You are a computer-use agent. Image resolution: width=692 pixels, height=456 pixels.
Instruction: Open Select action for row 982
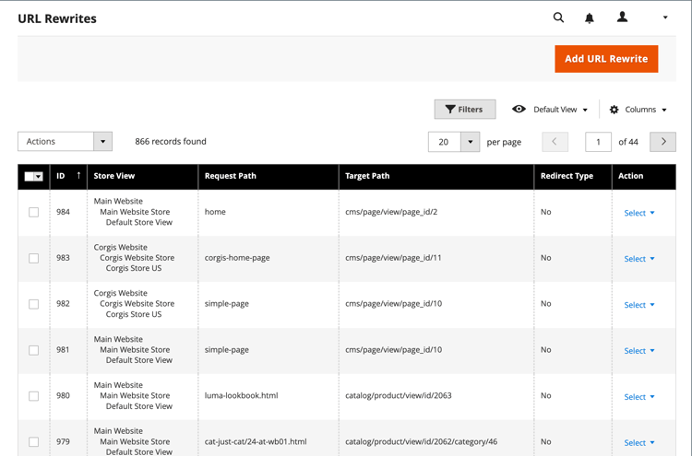coord(639,305)
